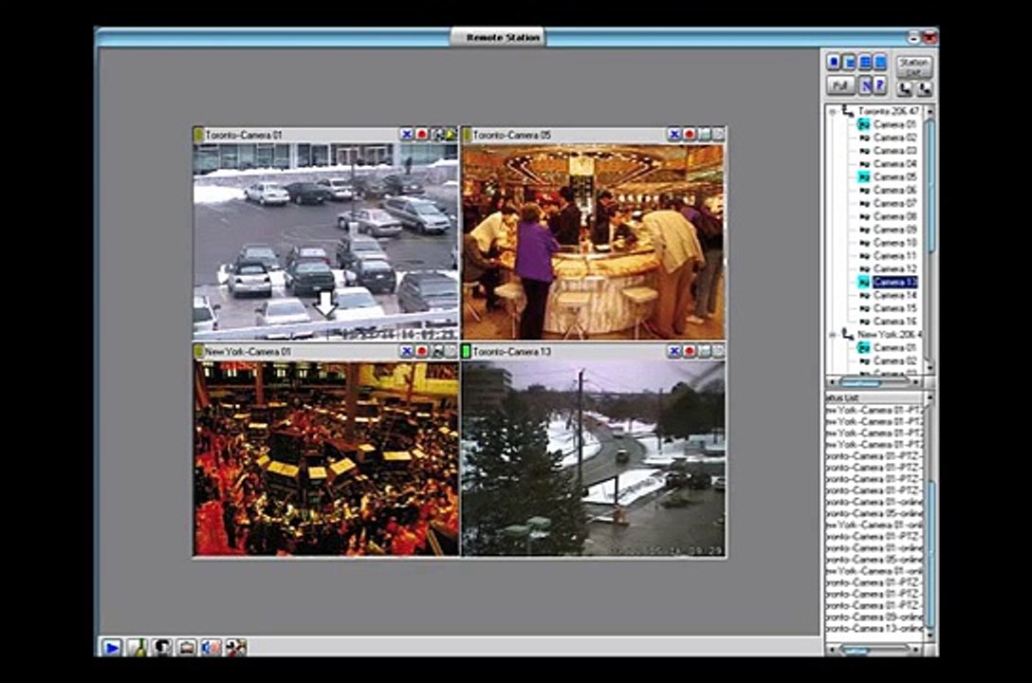The width and height of the screenshot is (1032, 683).
Task: Click the PTZ control icon on Toronto-Camera 01 pane
Action: tap(437, 135)
